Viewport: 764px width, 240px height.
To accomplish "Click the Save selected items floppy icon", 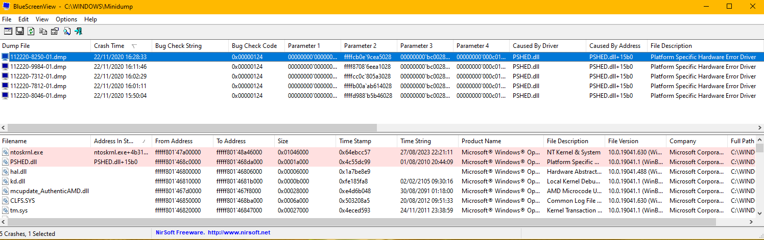I will coord(19,31).
